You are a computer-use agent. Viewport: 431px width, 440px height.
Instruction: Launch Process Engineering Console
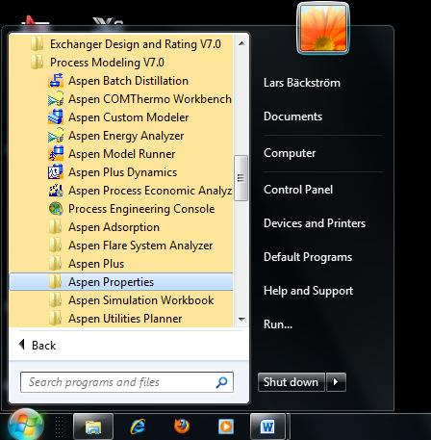pos(121,209)
